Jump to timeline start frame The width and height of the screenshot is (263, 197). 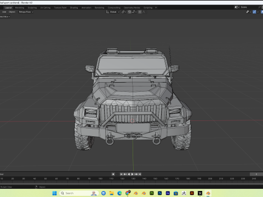click(121, 174)
